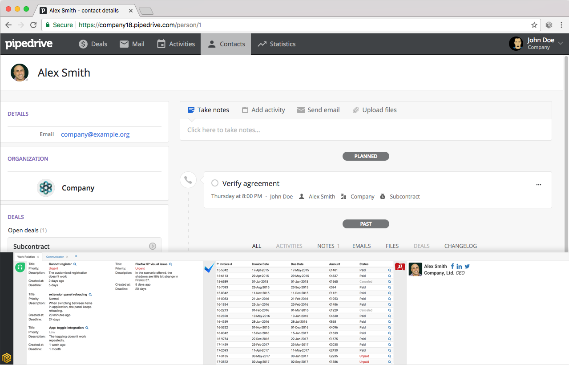Add a new panel tab with plus
569x365 pixels.
click(76, 256)
